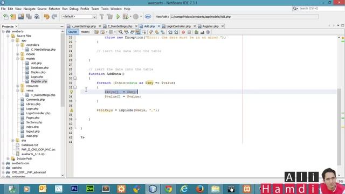The image size is (345, 194).
Task: Open Database.php in project tree
Action: 39,68
